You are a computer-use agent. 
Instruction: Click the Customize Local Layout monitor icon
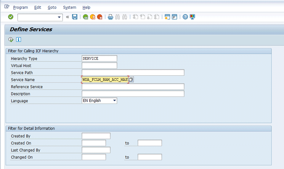(x=193, y=17)
